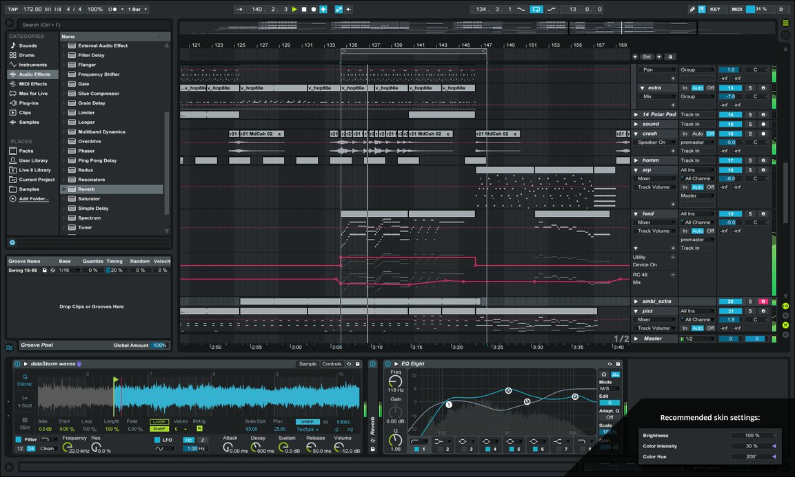Click Add Folder icon in Places

[x=12, y=199]
